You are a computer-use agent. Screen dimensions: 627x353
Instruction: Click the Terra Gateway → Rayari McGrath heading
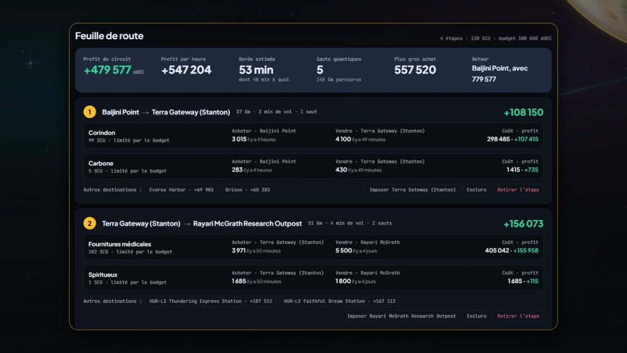(202, 223)
